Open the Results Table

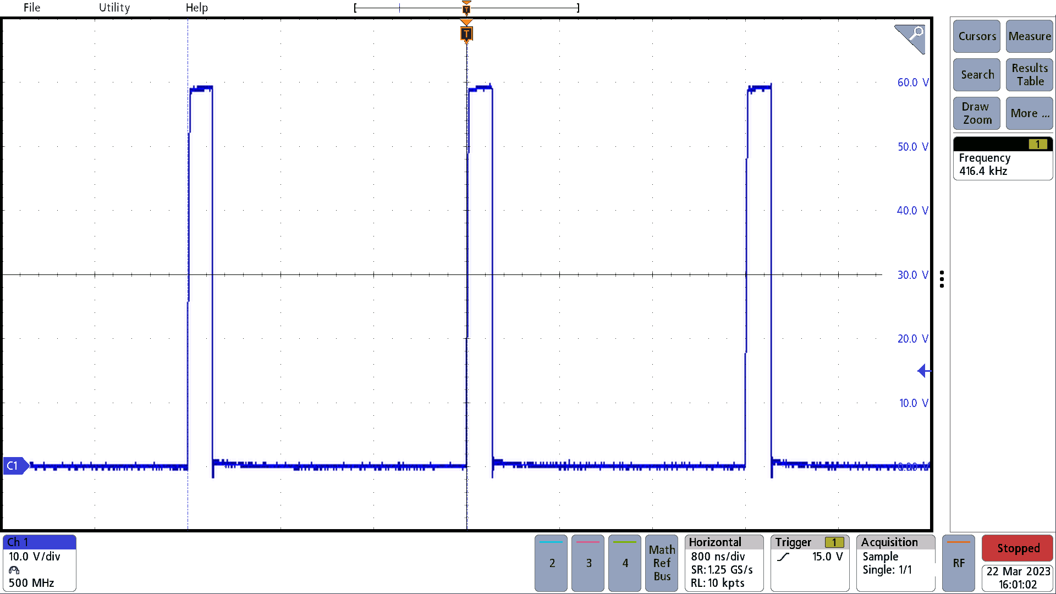(1030, 75)
